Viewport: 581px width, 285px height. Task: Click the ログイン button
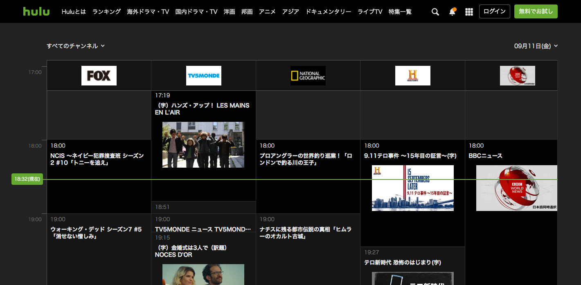494,11
